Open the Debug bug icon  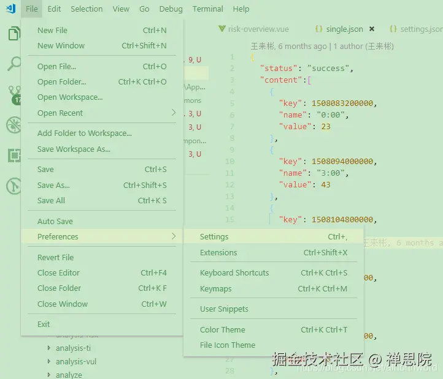click(x=13, y=124)
